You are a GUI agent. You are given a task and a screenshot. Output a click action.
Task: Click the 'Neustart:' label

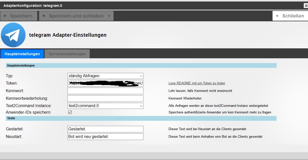pos(14,136)
